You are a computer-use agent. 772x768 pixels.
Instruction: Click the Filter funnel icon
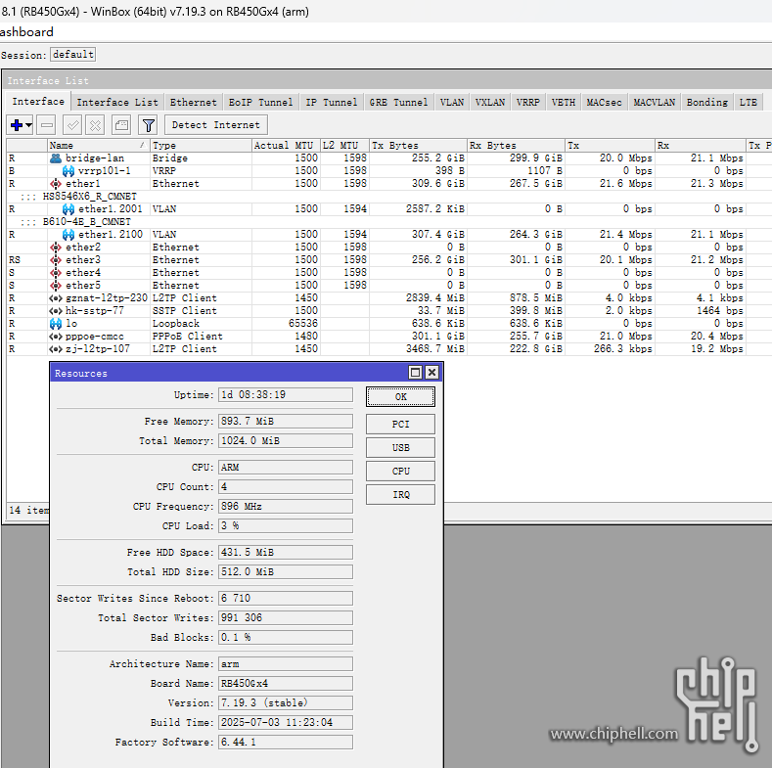(x=148, y=125)
